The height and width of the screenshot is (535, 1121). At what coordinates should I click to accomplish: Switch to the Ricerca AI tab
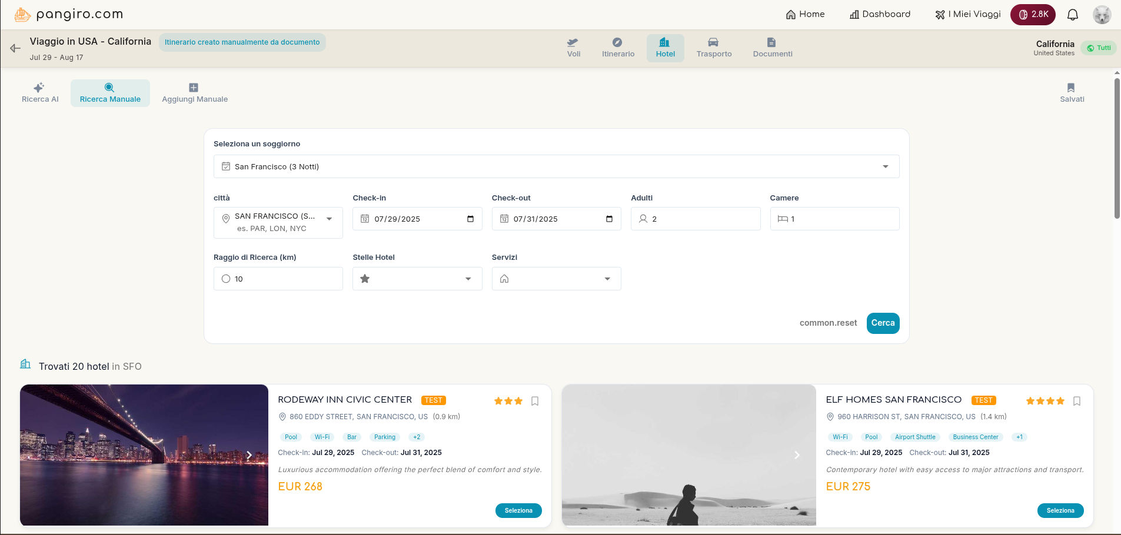click(x=39, y=93)
